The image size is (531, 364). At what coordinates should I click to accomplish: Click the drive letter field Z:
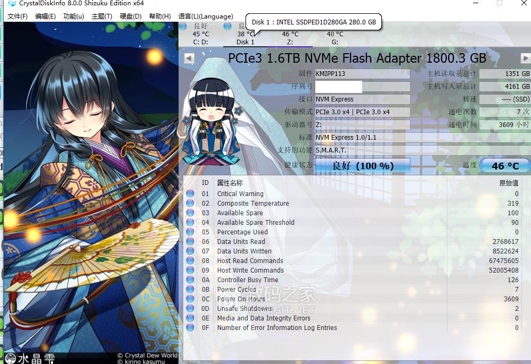click(363, 125)
